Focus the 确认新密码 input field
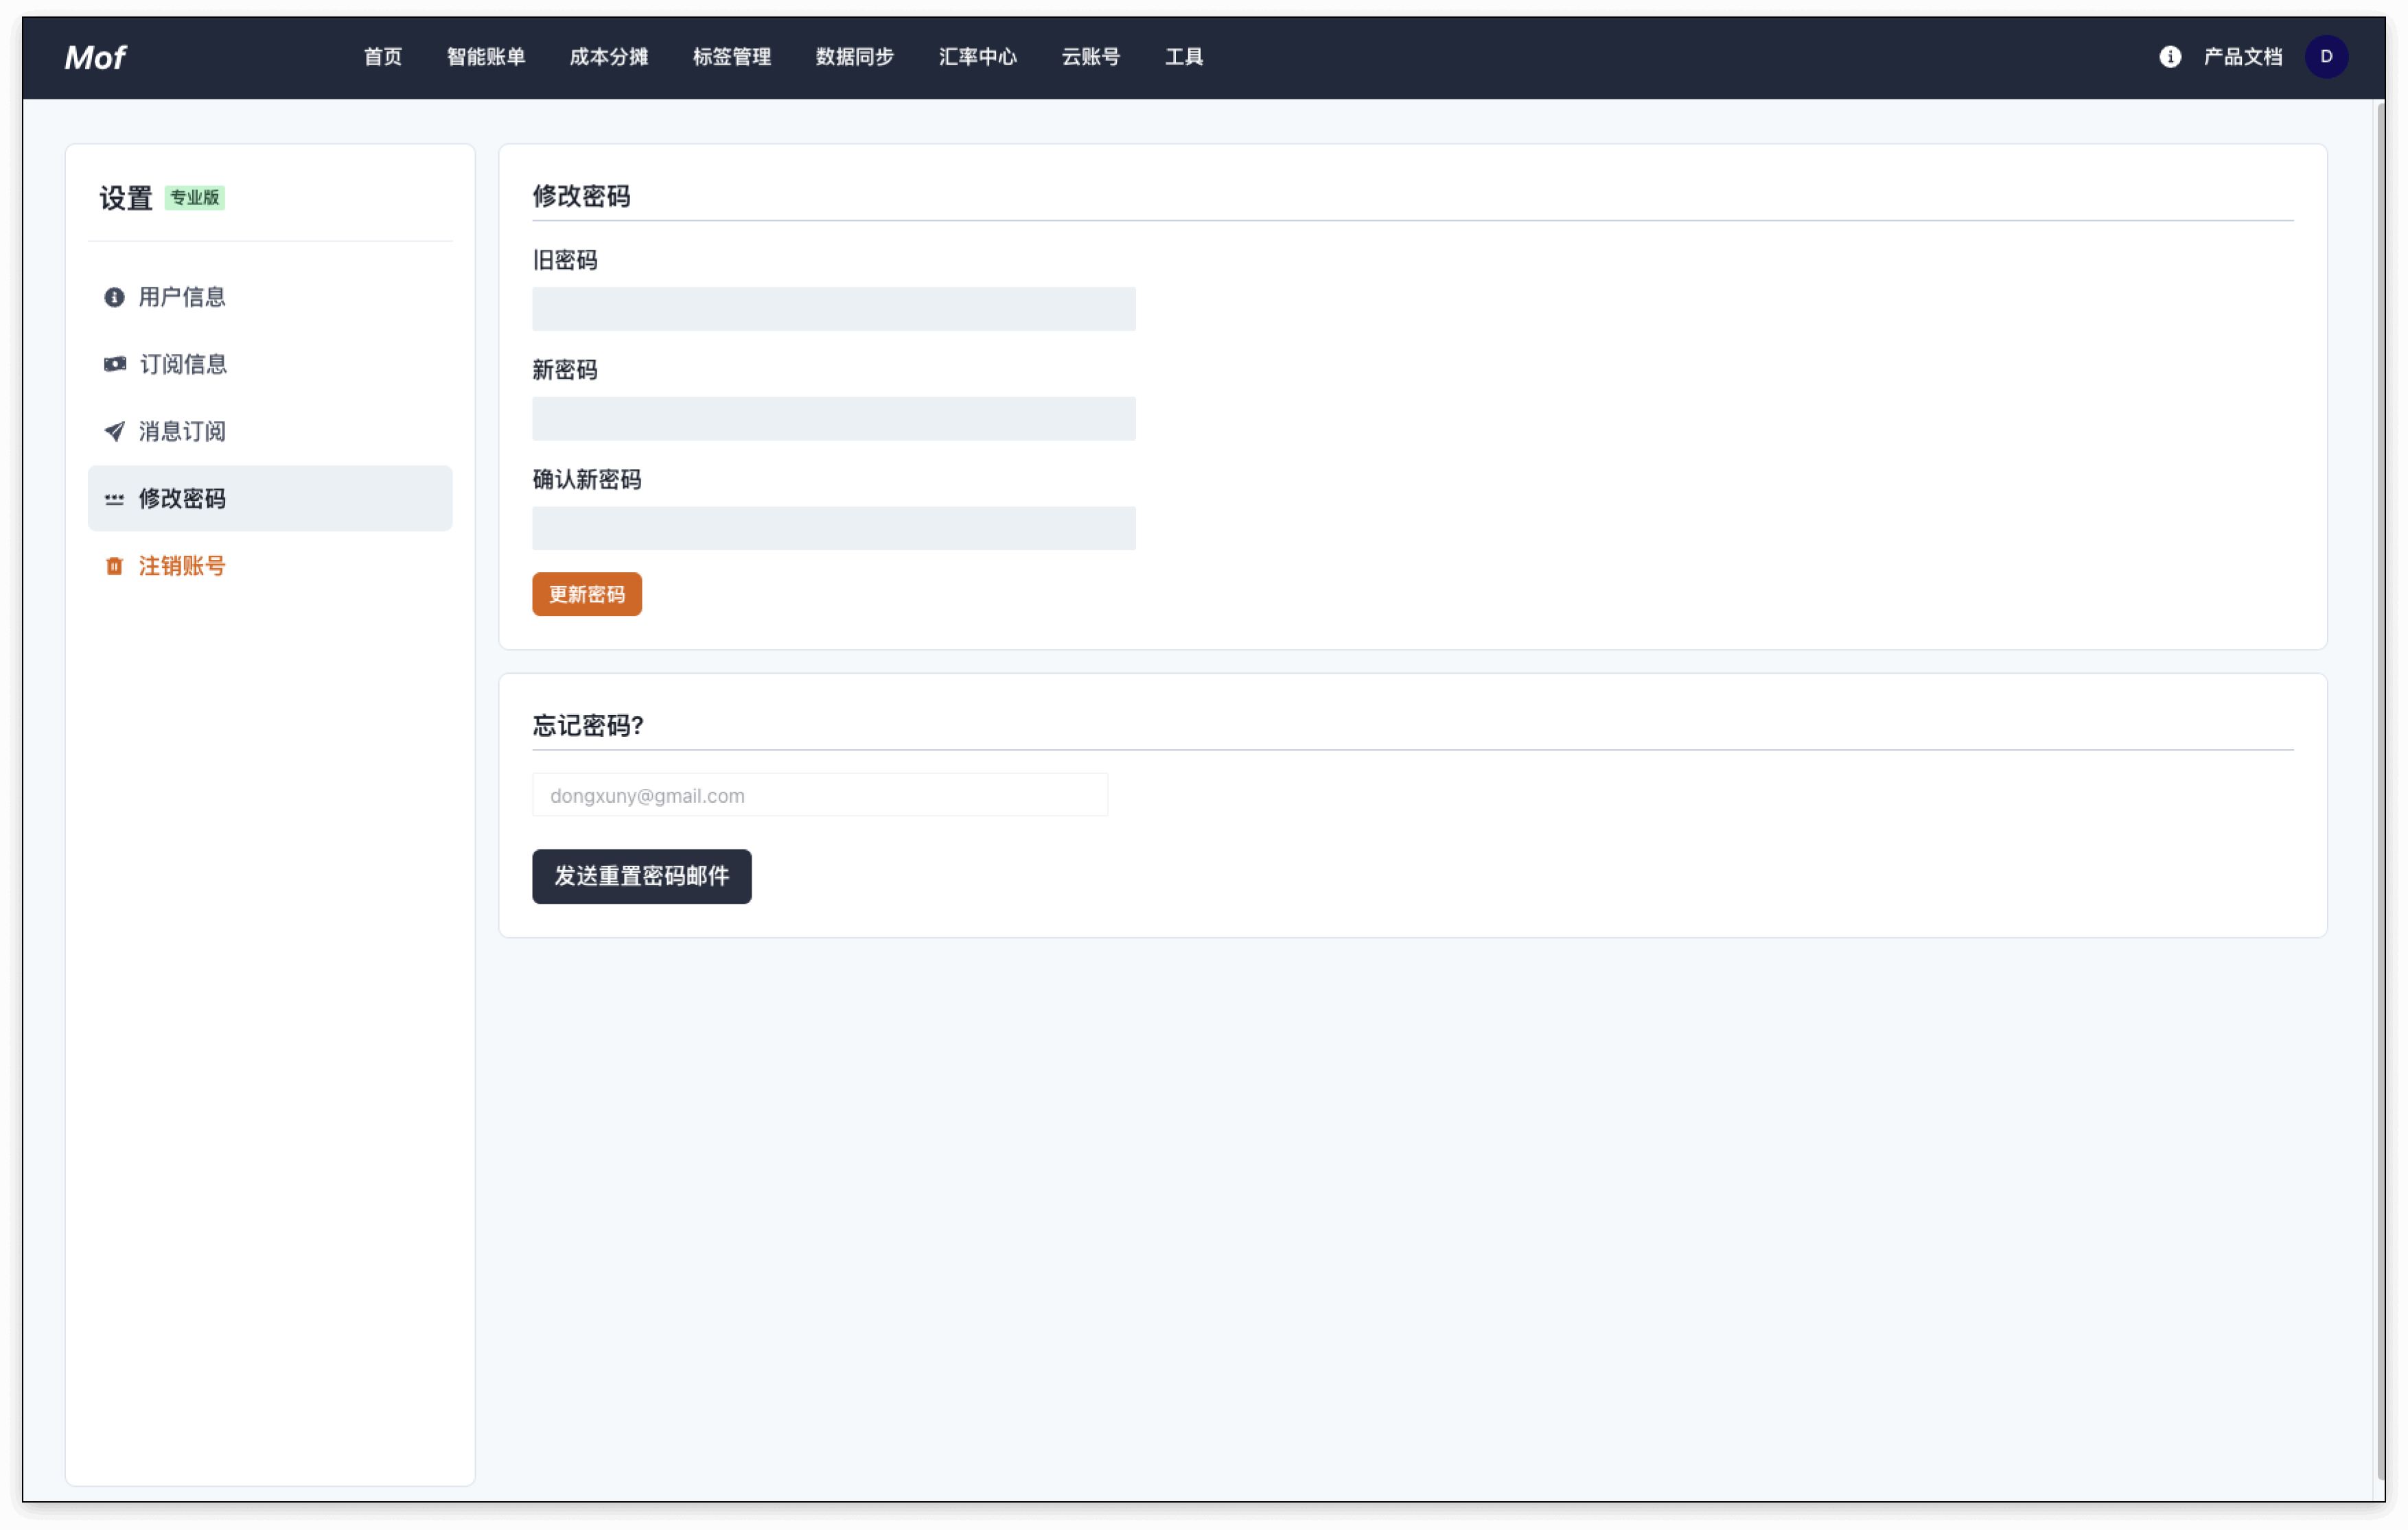 point(833,529)
